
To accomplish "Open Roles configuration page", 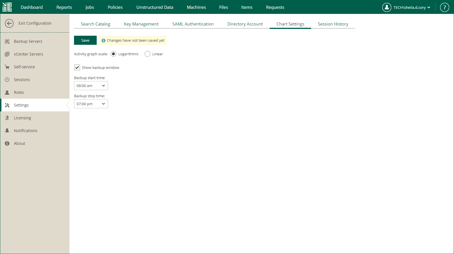I will click(x=35, y=92).
